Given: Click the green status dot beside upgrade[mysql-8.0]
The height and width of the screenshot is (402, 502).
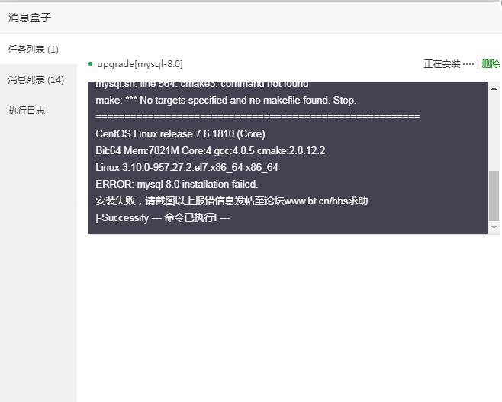Looking at the screenshot, I should [x=91, y=64].
